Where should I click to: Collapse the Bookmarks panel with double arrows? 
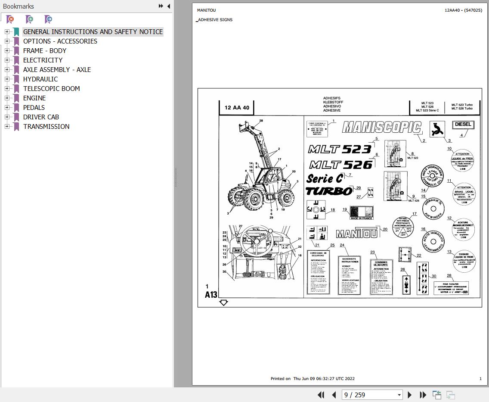click(x=161, y=6)
